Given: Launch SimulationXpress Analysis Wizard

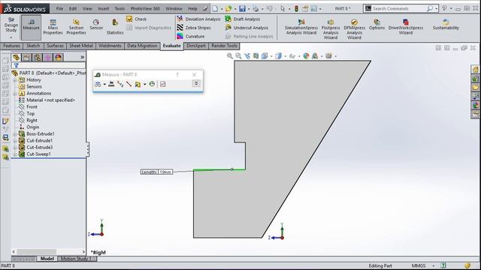Looking at the screenshot, I should [x=301, y=27].
